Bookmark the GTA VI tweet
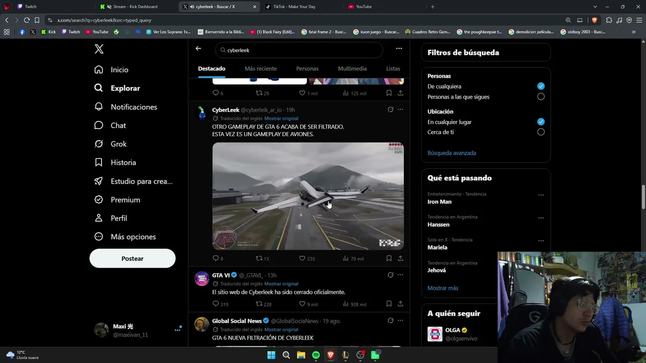Screen dimensions: 646x363 (x=389, y=304)
